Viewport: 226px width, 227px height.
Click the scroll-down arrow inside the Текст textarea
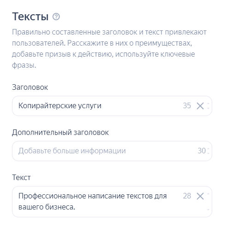pyautogui.click(x=208, y=210)
